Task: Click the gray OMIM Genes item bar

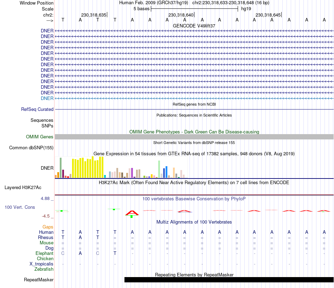Action: [x=194, y=137]
